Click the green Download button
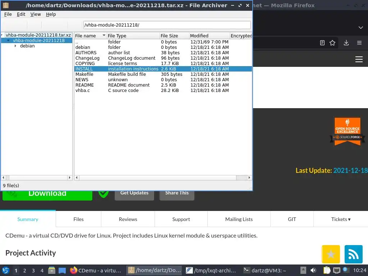The image size is (368, 276). [47, 195]
